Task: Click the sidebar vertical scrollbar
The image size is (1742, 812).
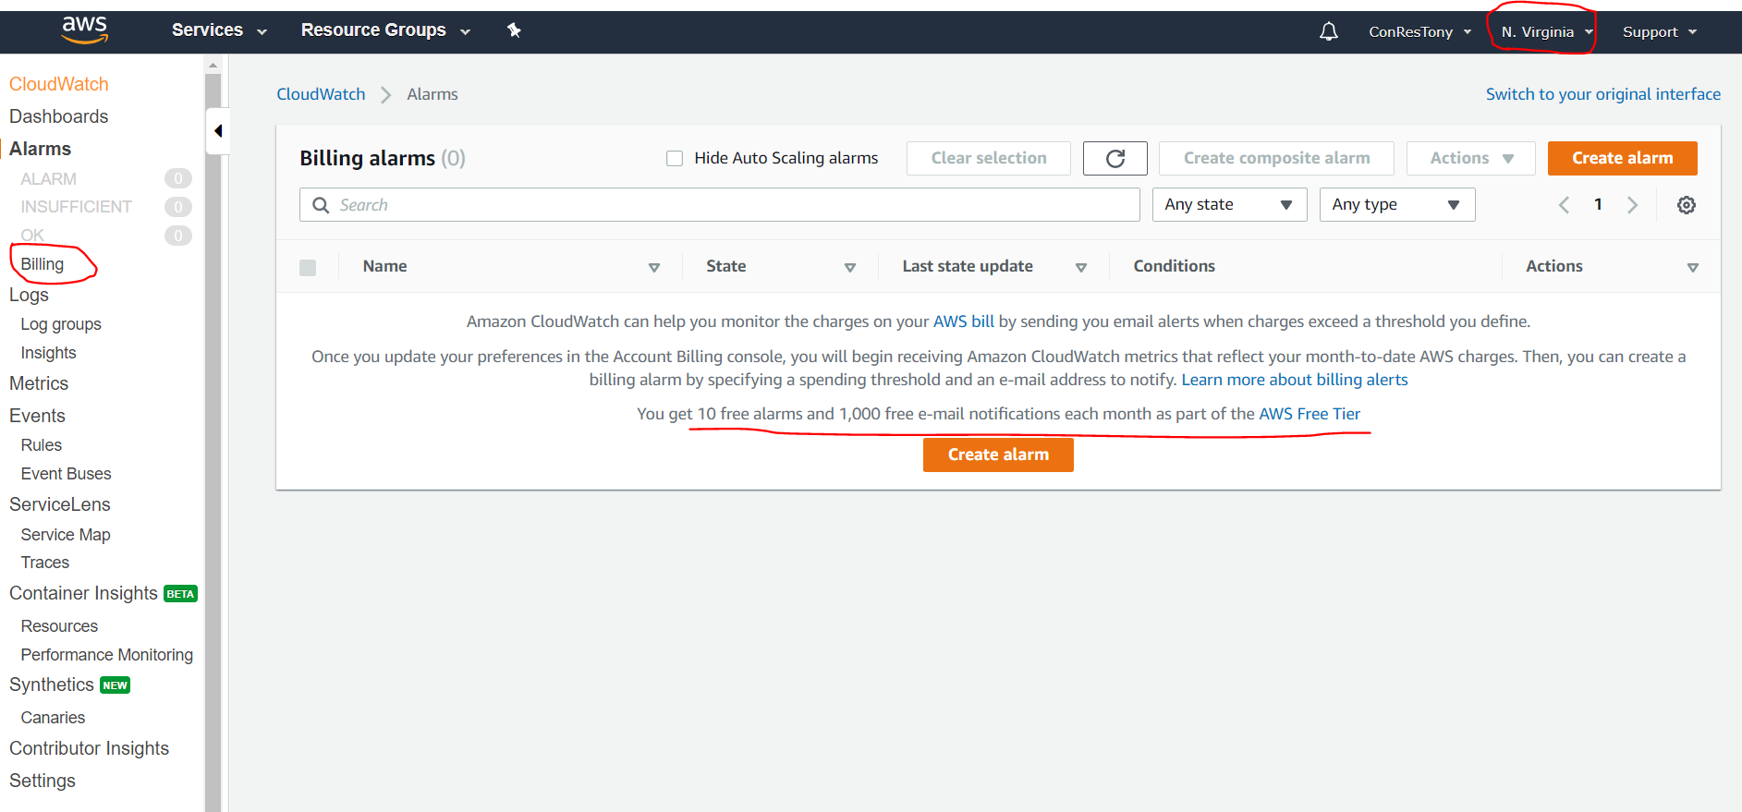Action: click(213, 443)
